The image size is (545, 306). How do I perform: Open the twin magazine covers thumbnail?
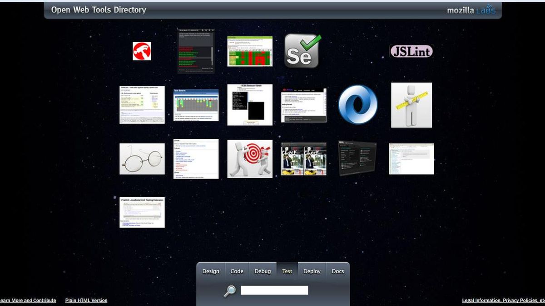(x=304, y=159)
